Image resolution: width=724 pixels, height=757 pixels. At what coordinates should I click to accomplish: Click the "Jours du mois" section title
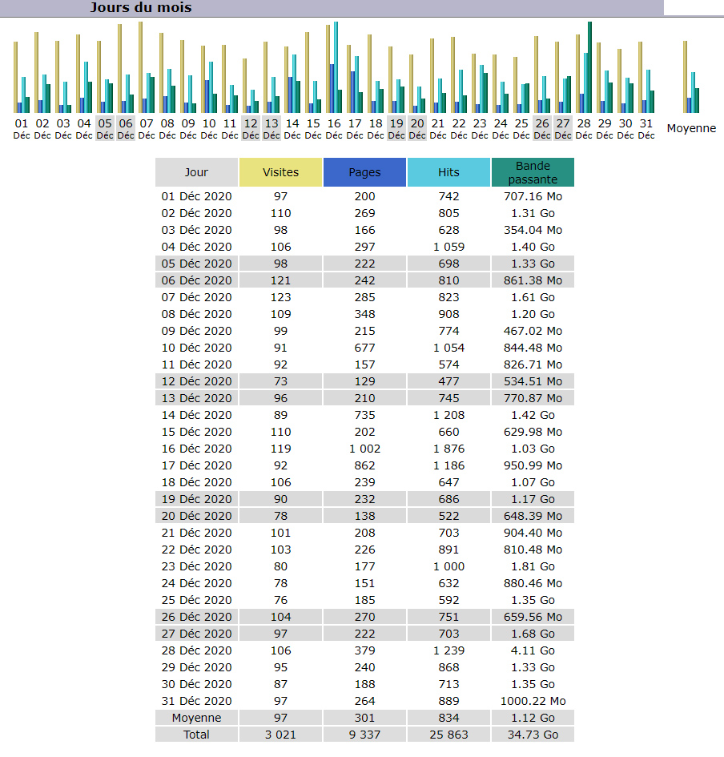pyautogui.click(x=141, y=8)
